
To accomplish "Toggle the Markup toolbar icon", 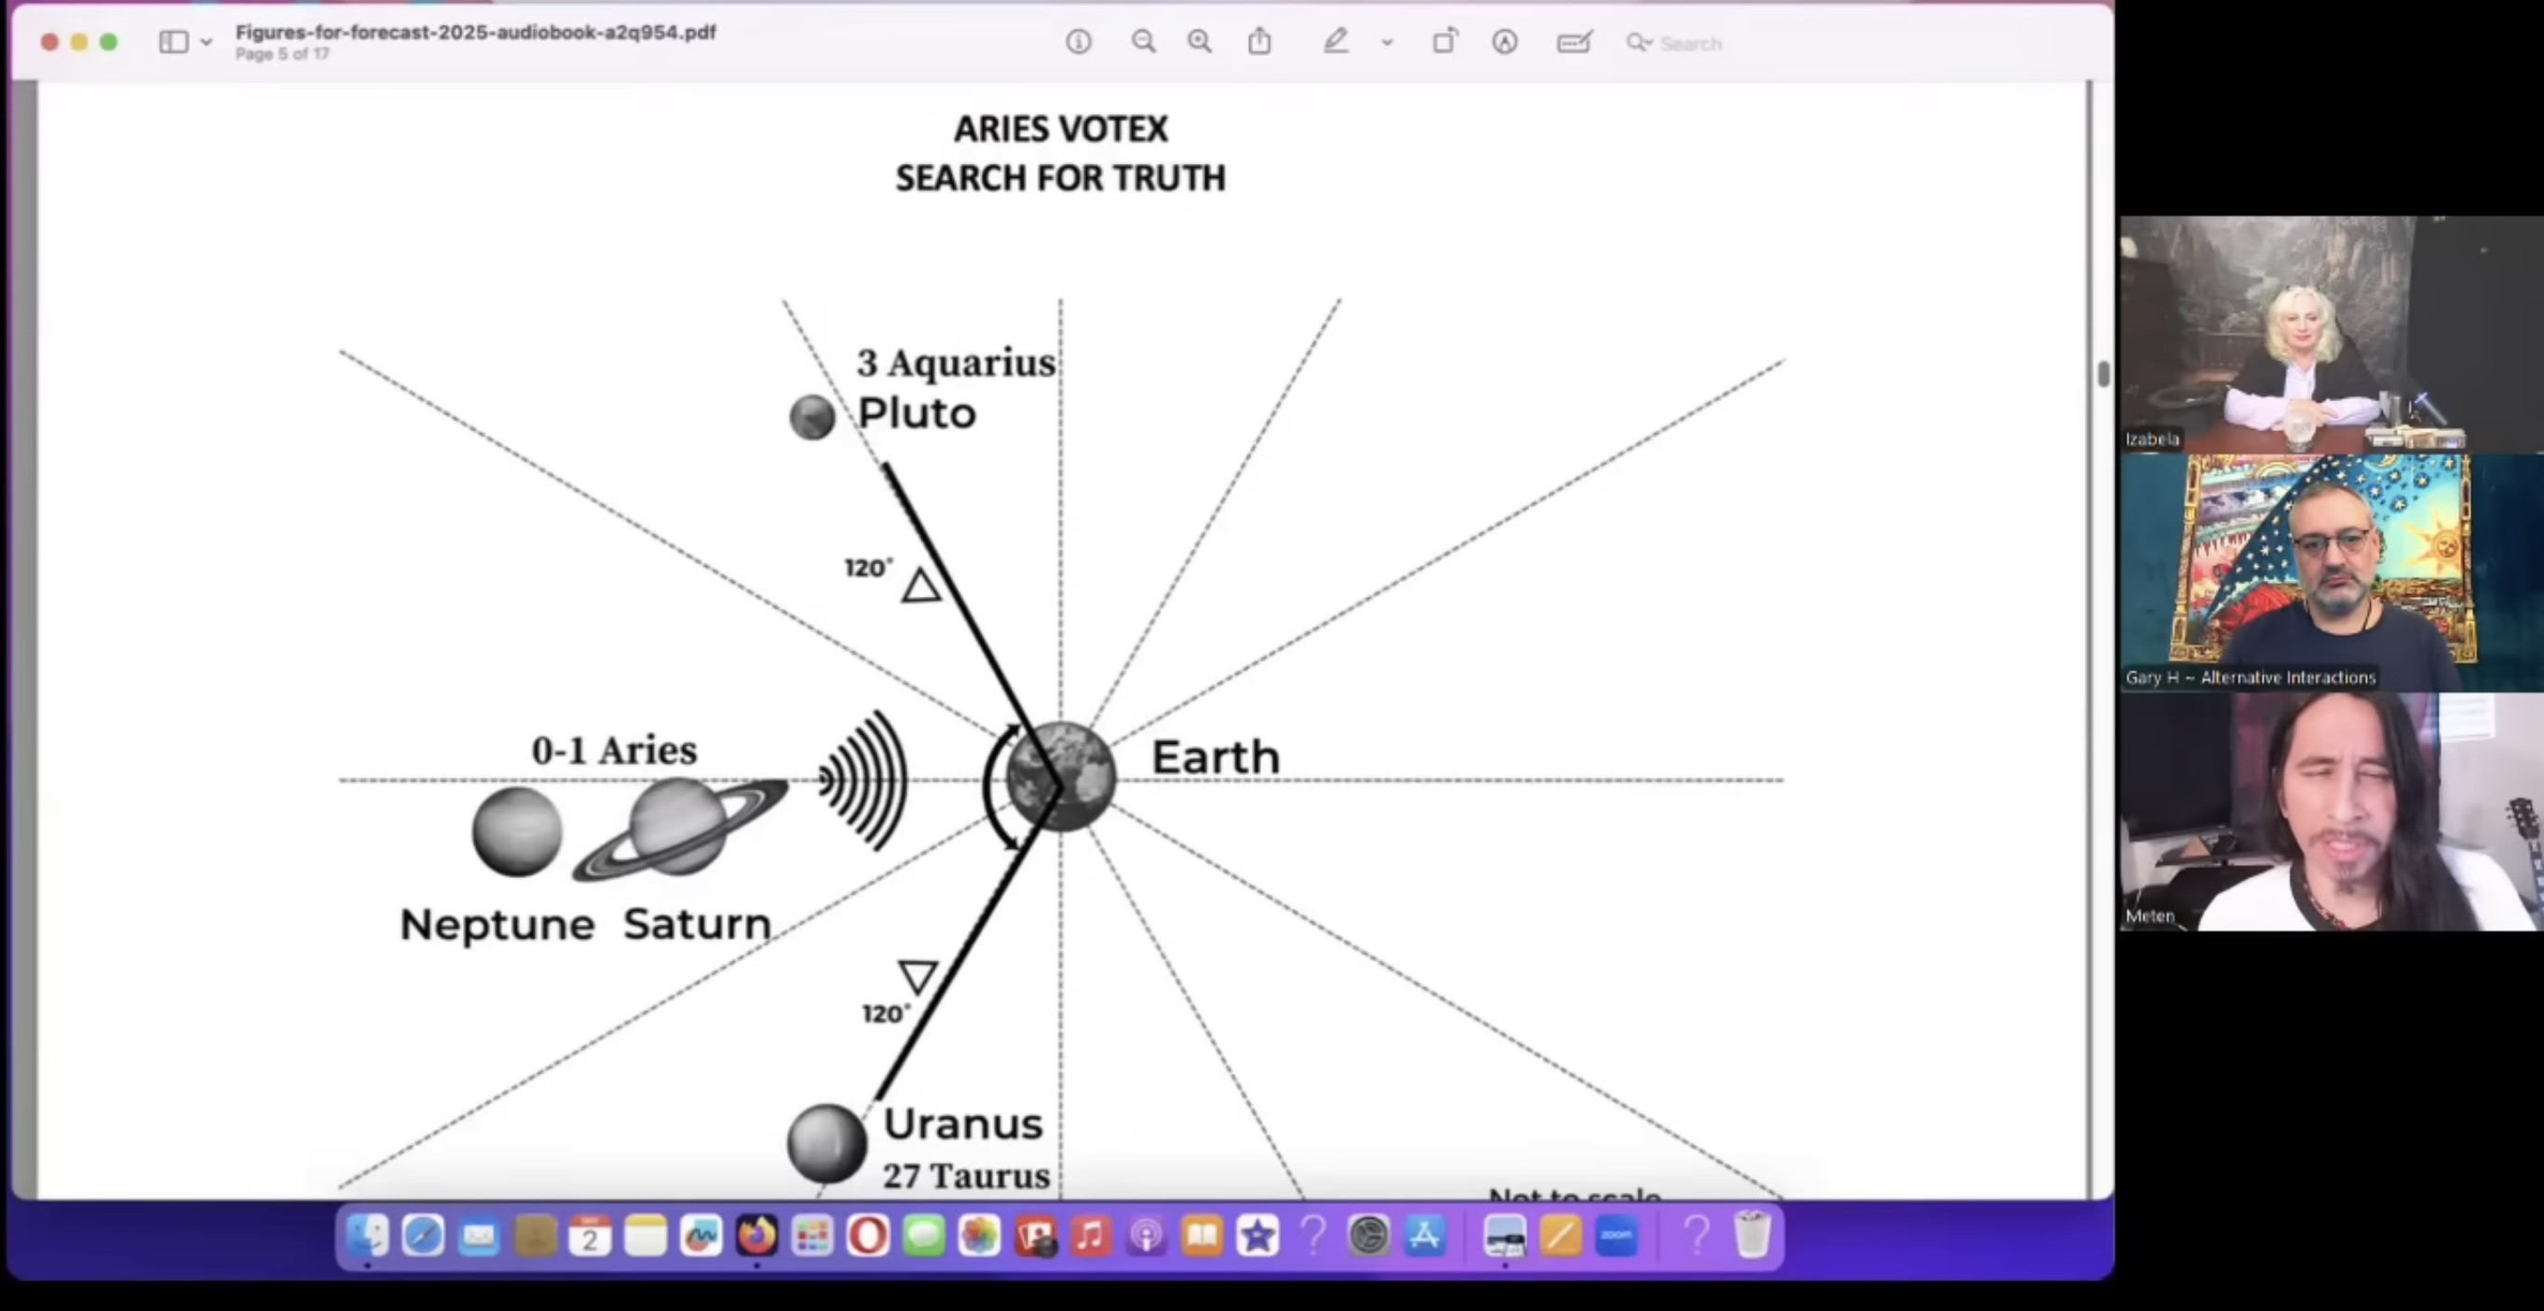I will pos(1504,42).
